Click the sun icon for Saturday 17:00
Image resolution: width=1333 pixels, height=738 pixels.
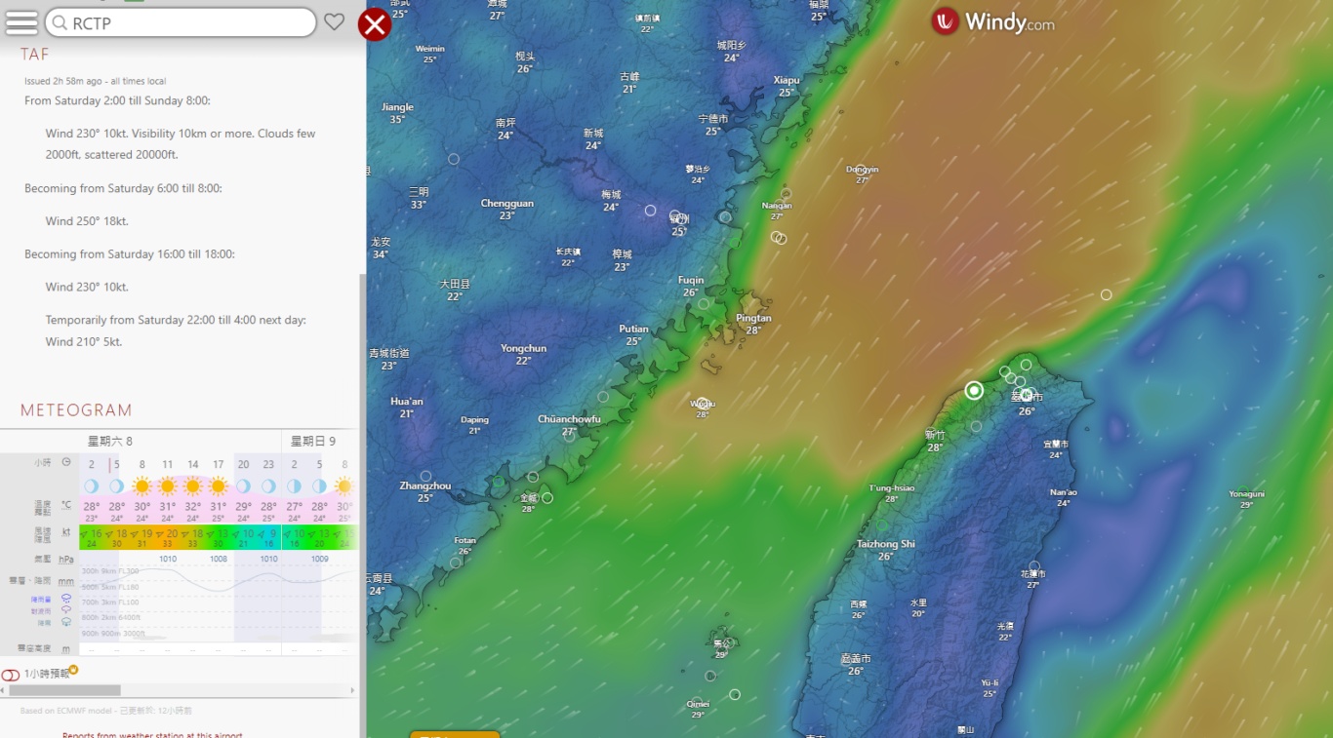219,486
